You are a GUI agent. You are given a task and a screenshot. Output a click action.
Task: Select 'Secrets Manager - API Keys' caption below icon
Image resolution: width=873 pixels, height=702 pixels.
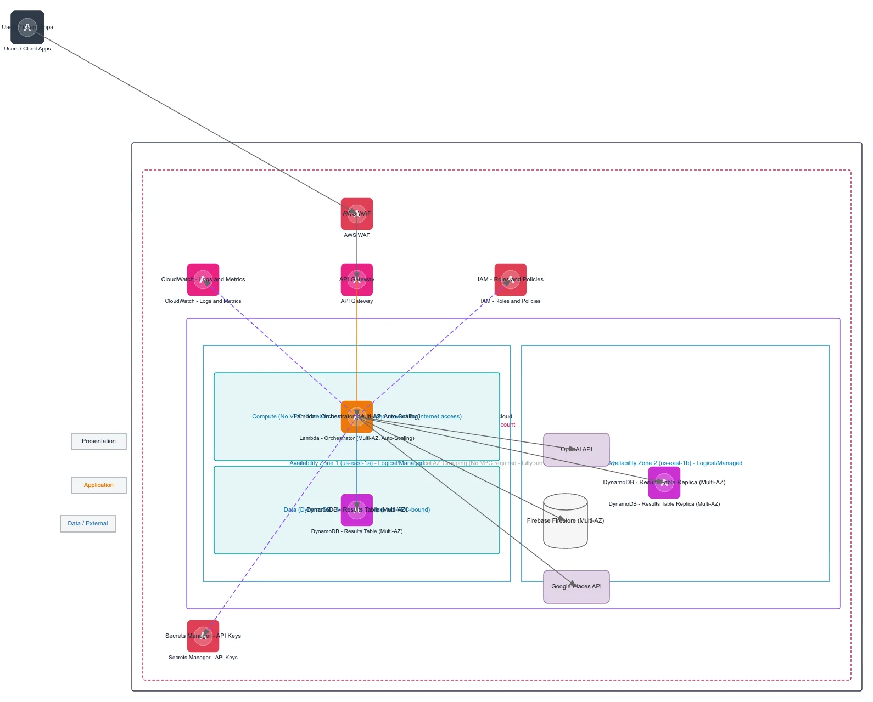click(203, 658)
